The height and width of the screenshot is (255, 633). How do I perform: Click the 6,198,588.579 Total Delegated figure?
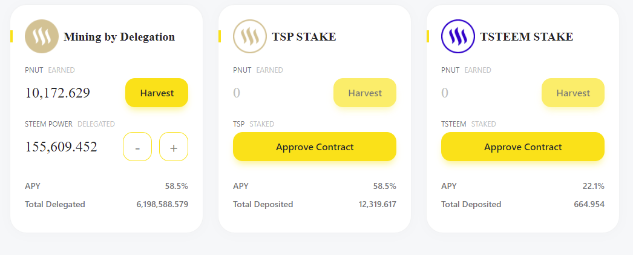pyautogui.click(x=162, y=204)
